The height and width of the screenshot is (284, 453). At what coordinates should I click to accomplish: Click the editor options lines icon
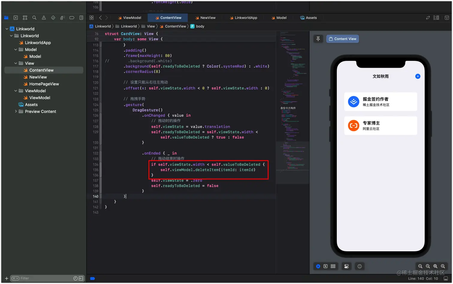tap(436, 18)
